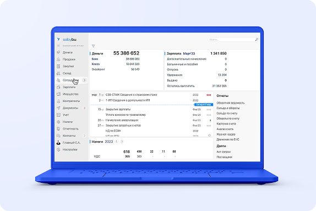The image size is (316, 211).
Task: Click the filter funnel icon
Action: coord(93,46)
